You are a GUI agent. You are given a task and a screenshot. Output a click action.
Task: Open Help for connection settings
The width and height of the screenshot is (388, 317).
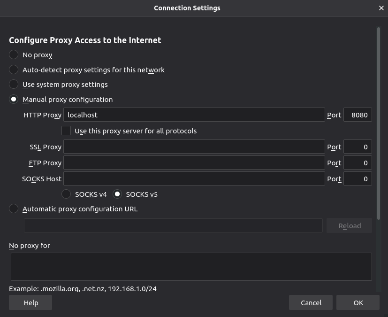coord(30,303)
